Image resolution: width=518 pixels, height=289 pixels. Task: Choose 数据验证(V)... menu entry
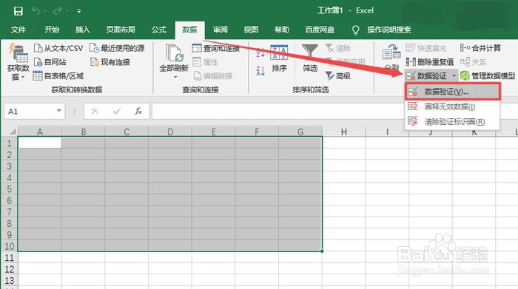(453, 92)
